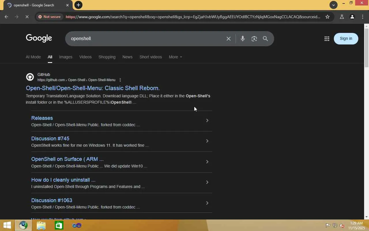Open the Windows Start menu
Viewport: 369px width, 231px height.
(7, 225)
